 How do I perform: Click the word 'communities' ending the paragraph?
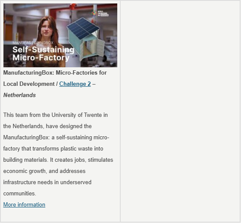(x=20, y=194)
